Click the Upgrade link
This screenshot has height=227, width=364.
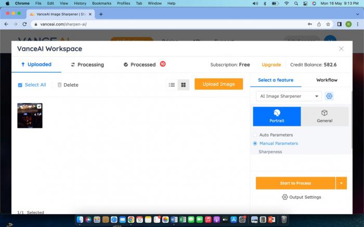tap(271, 65)
